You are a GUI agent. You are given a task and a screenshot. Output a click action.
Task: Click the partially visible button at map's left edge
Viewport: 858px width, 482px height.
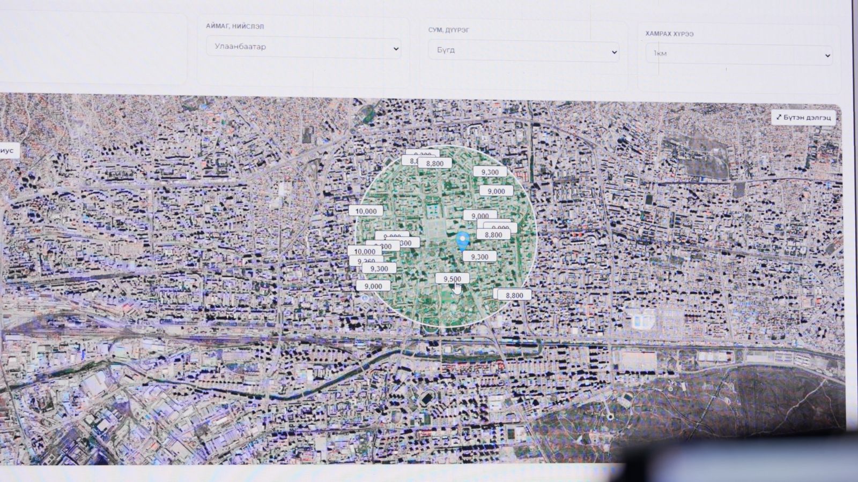9,150
